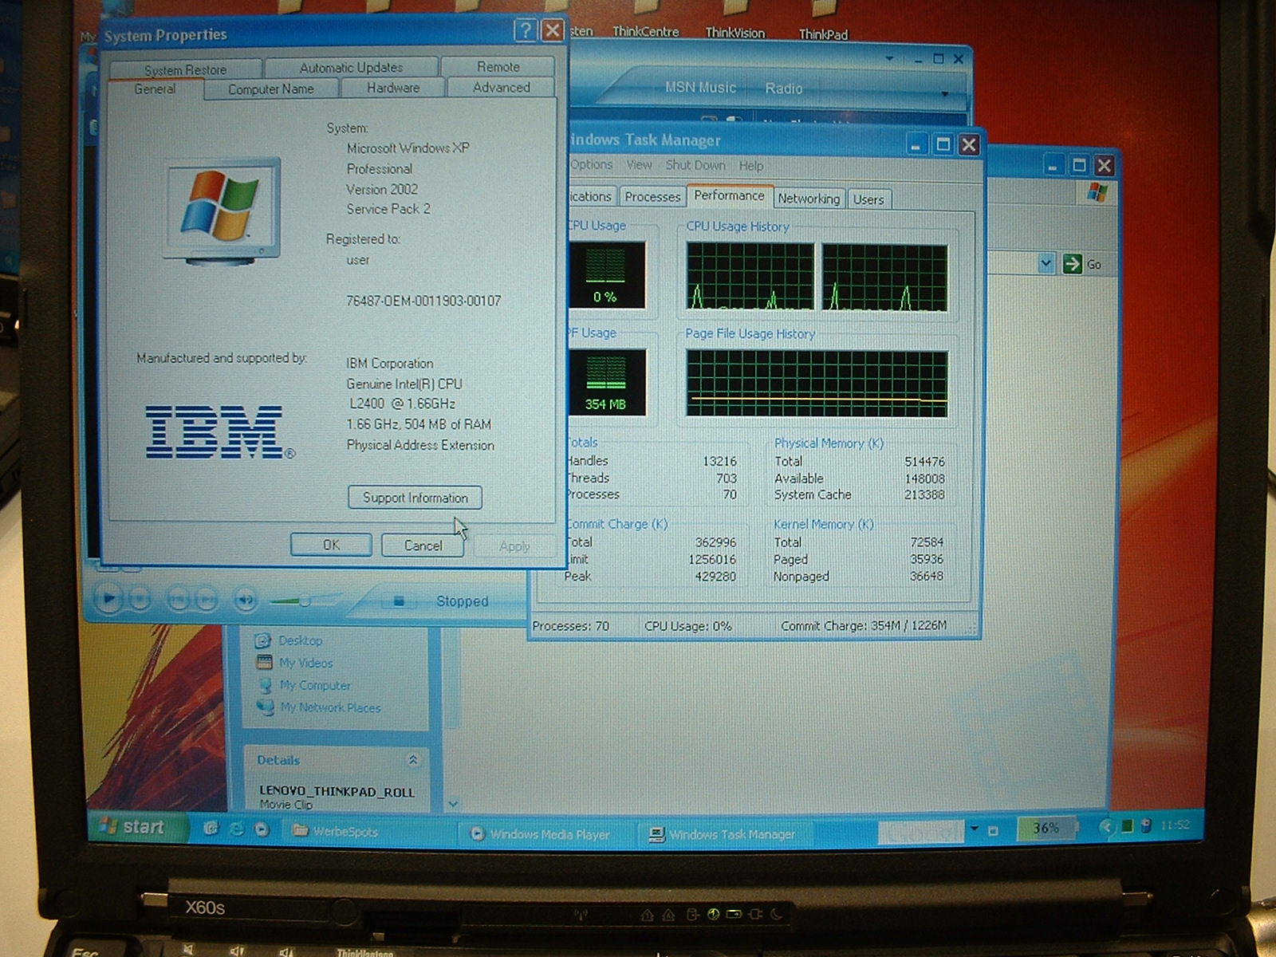Image resolution: width=1276 pixels, height=957 pixels.
Task: Select the Radio tab in Media Player
Action: click(x=783, y=89)
